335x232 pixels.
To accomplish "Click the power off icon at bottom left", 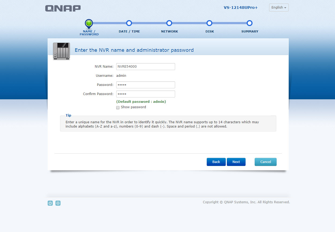I will [50, 203].
